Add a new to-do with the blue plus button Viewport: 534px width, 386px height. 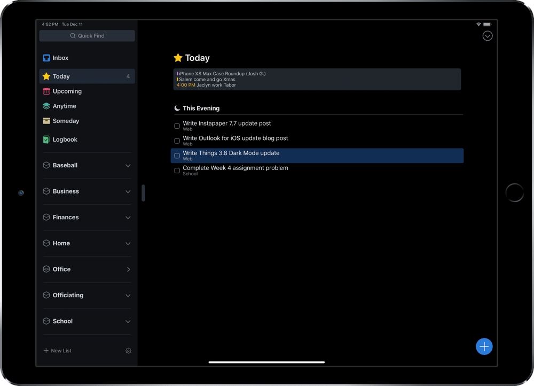coord(484,346)
